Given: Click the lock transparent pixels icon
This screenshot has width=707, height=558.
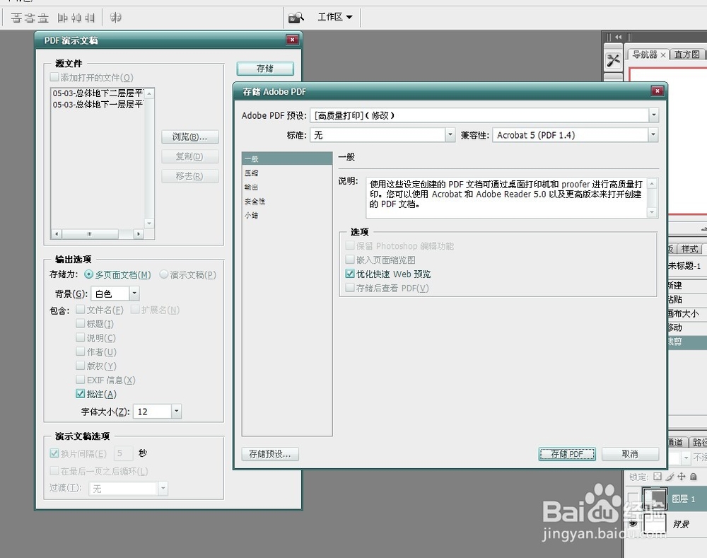Looking at the screenshot, I should (x=658, y=477).
